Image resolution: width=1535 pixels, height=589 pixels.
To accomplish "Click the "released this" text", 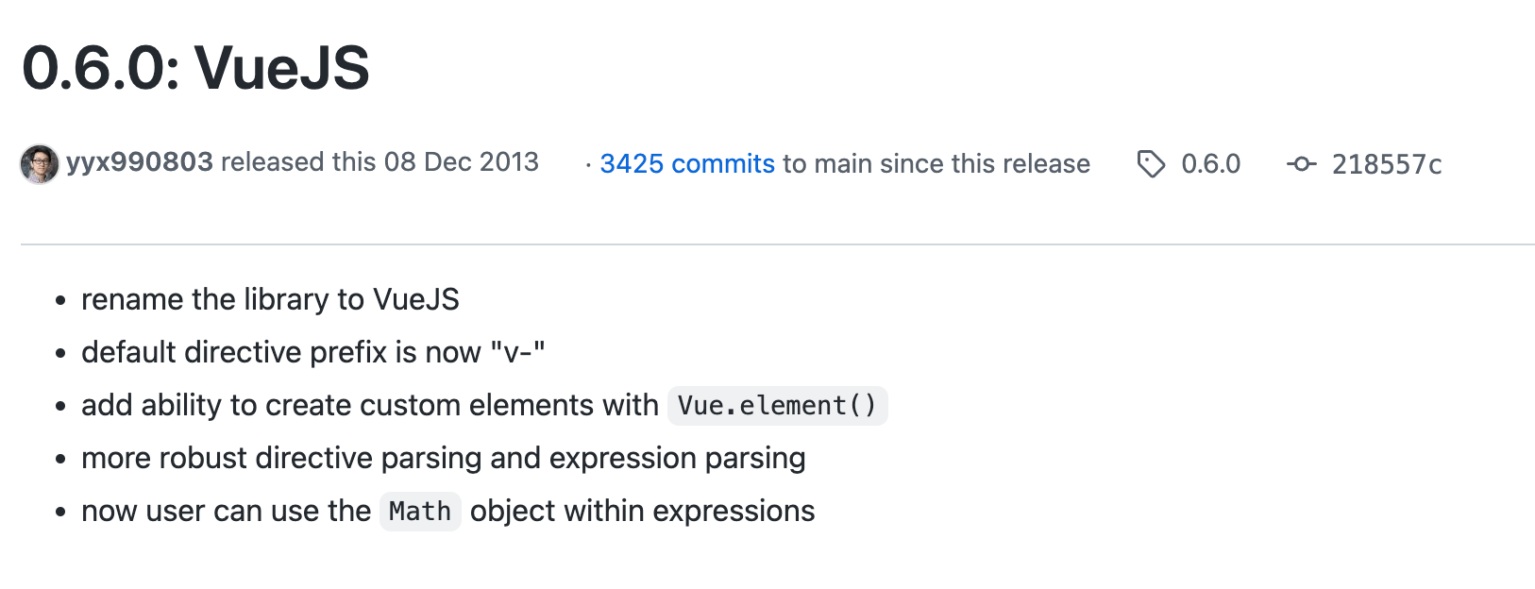I will (x=297, y=162).
